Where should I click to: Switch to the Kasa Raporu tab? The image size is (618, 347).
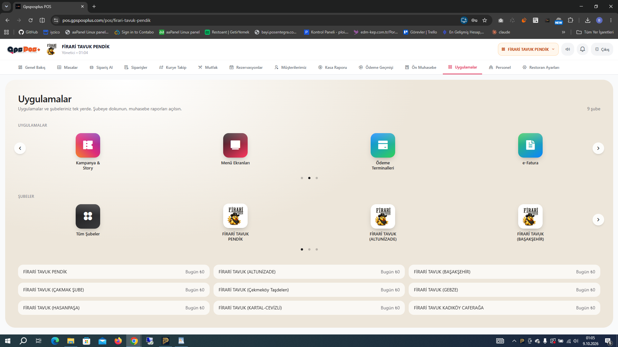click(332, 67)
